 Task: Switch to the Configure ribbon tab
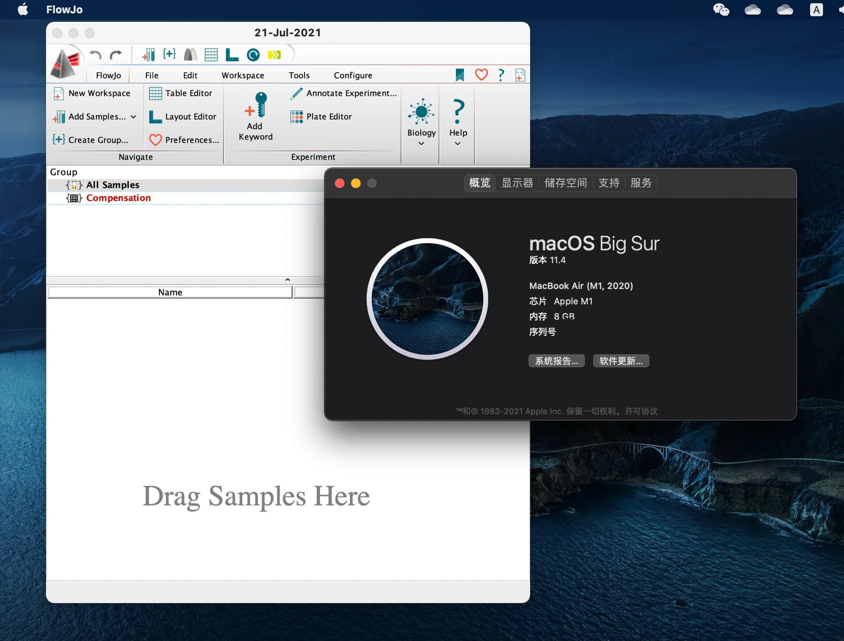point(352,76)
